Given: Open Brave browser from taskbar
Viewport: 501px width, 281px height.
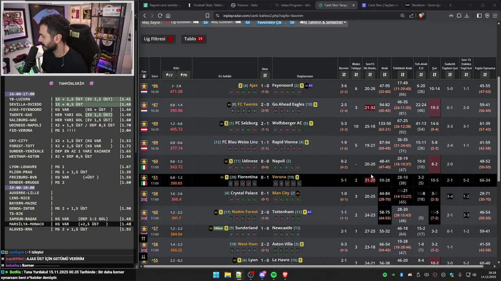Looking at the screenshot, I should pos(285,275).
